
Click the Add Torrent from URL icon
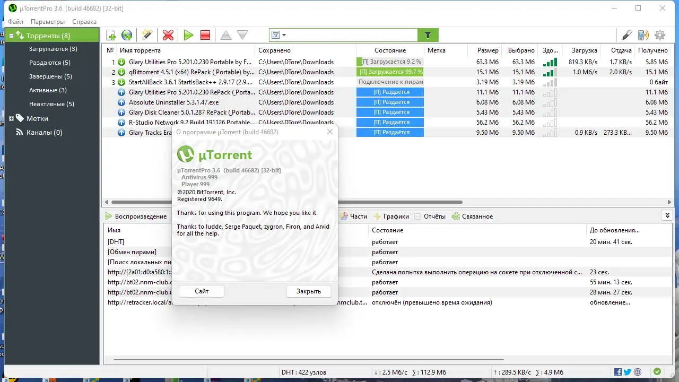click(x=127, y=36)
